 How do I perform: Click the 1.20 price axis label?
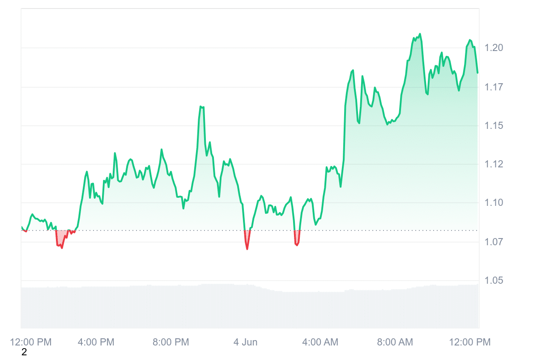click(494, 48)
